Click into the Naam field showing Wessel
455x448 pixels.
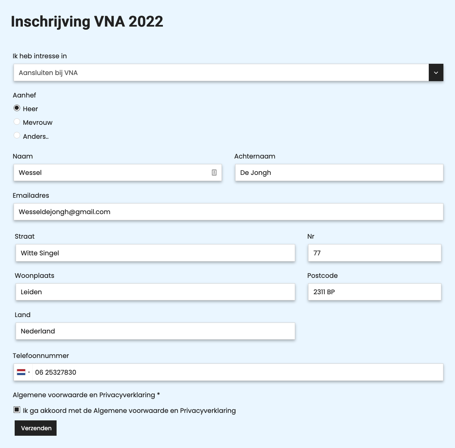(102, 173)
